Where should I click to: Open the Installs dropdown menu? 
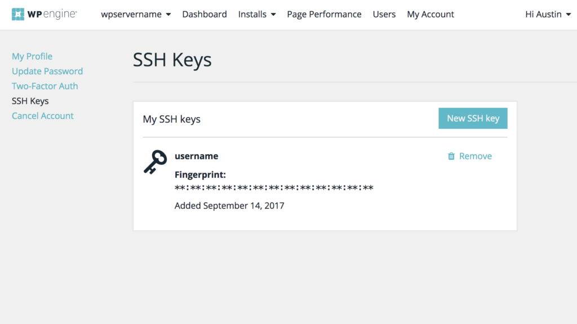257,14
